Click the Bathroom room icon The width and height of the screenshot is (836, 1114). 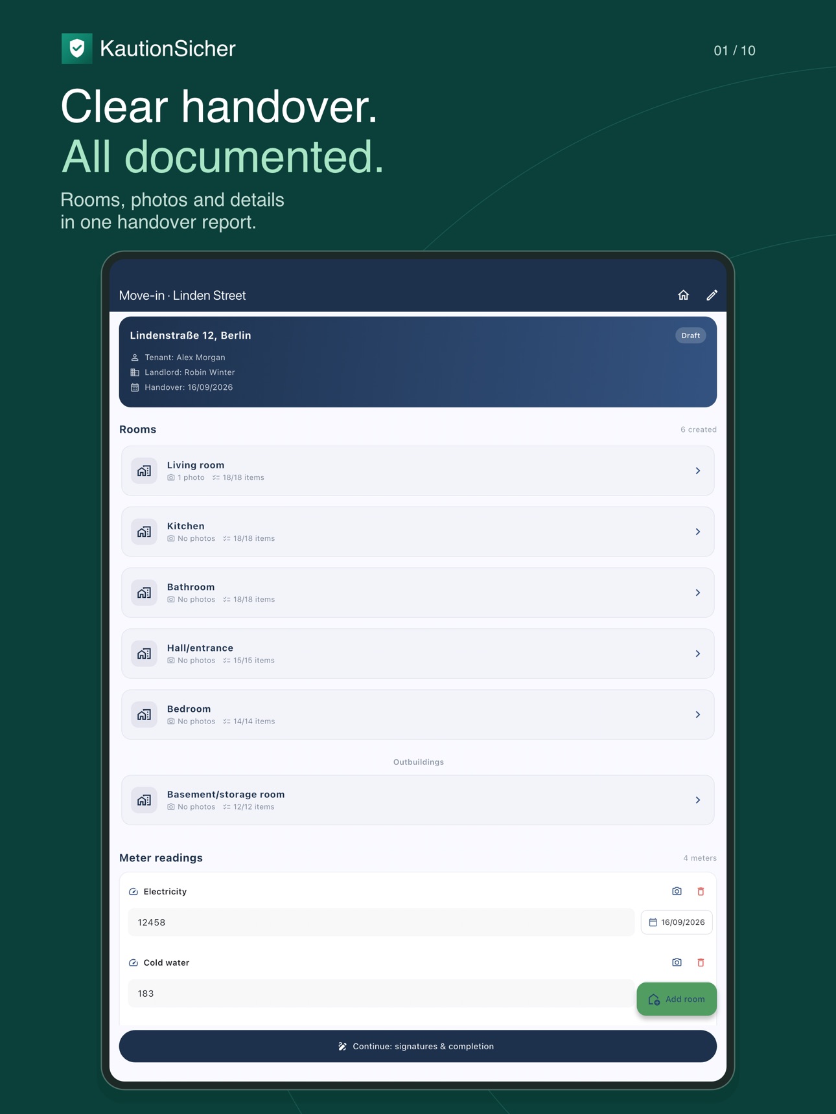pos(145,593)
